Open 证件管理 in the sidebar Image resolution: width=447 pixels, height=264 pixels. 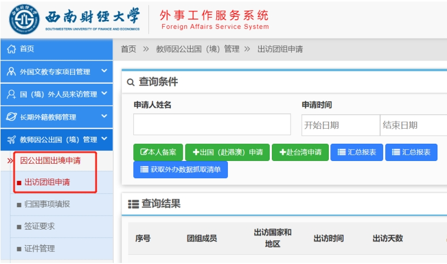pyautogui.click(x=39, y=249)
